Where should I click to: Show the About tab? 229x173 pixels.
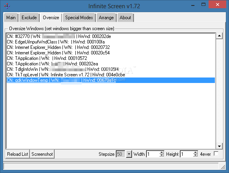pyautogui.click(x=125, y=18)
